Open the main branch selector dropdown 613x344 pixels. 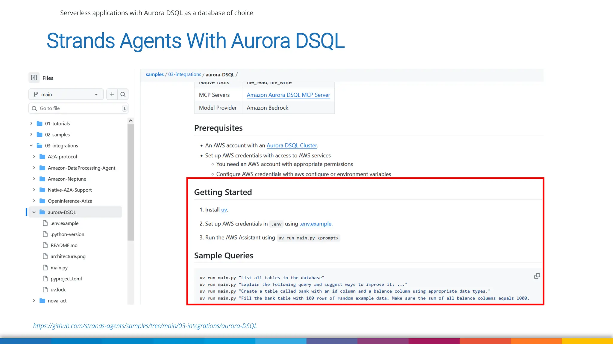pyautogui.click(x=66, y=94)
